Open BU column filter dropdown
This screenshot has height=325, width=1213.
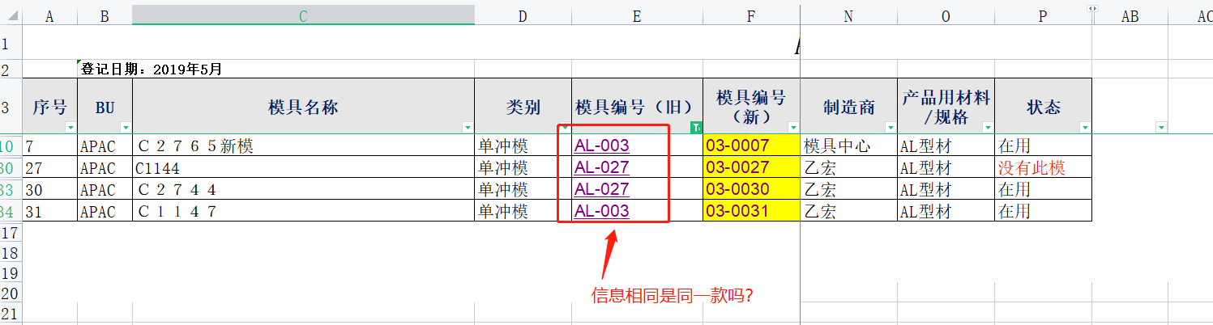pyautogui.click(x=126, y=128)
